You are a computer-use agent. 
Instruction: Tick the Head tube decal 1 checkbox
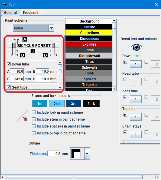[125, 79]
